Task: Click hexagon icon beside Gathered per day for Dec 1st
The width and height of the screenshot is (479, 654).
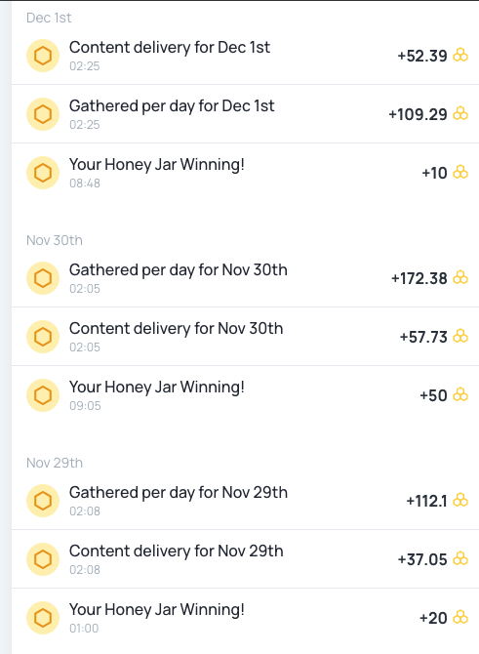Action: coord(43,114)
